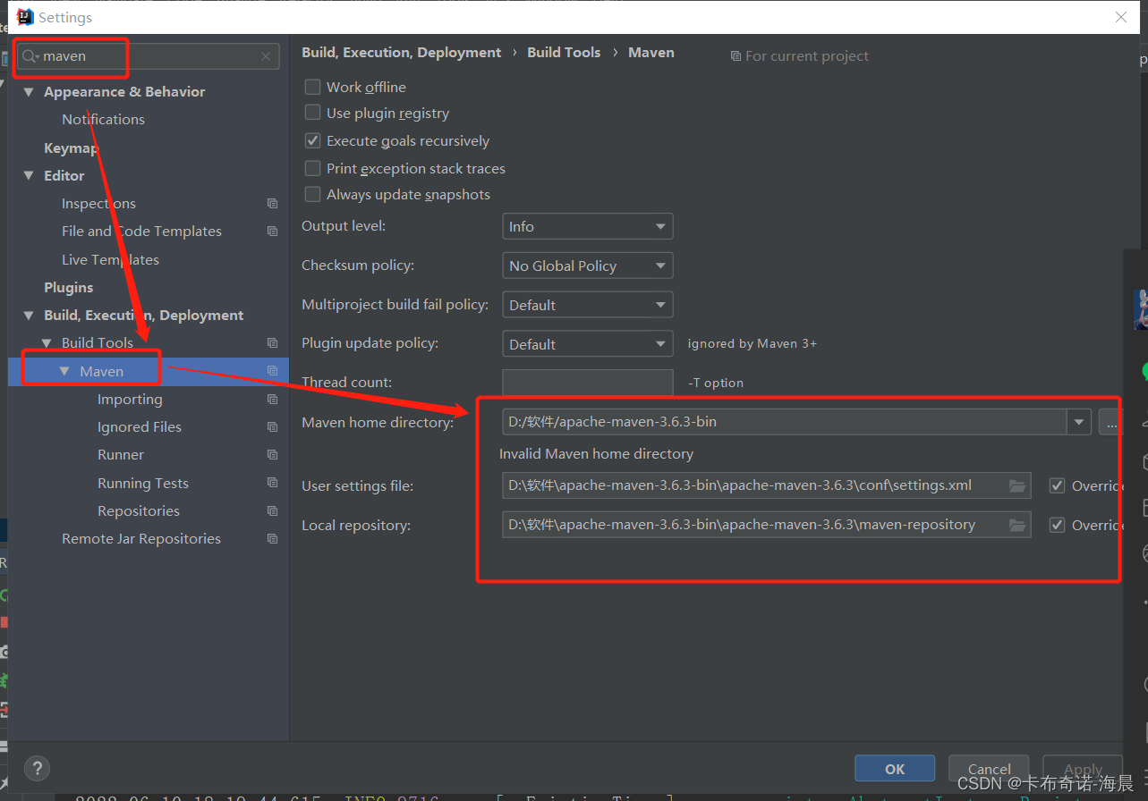
Task: Select Keymap in settings tree
Action: click(x=70, y=148)
